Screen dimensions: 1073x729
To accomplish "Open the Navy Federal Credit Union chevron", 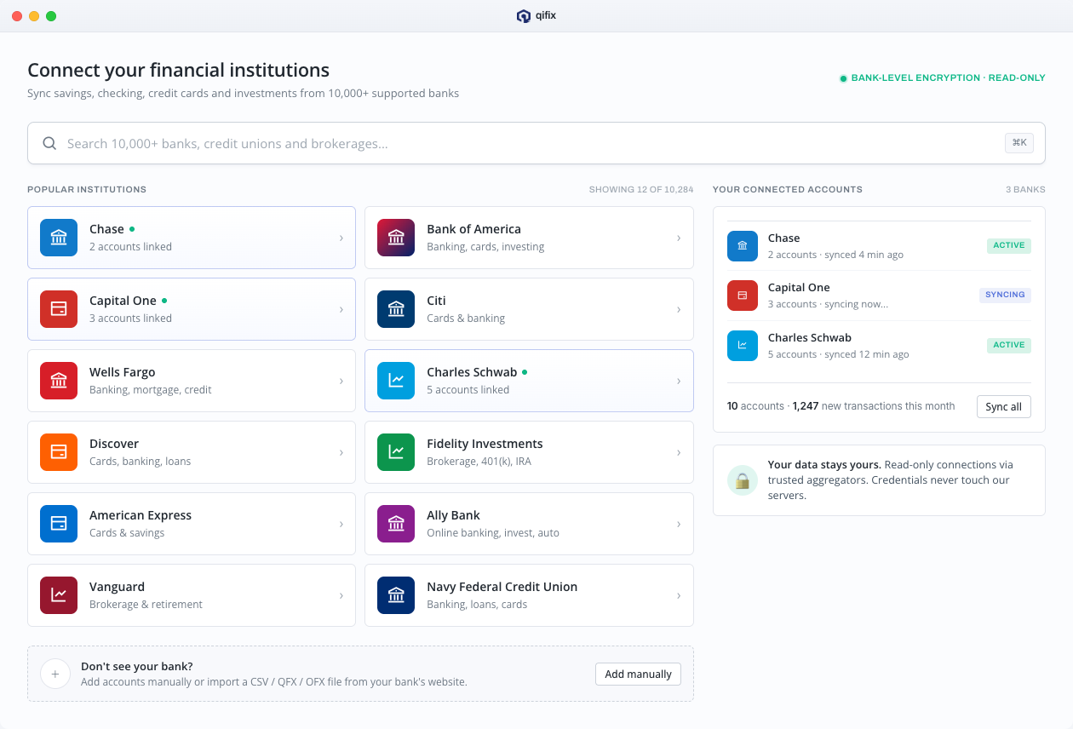I will pyautogui.click(x=679, y=595).
